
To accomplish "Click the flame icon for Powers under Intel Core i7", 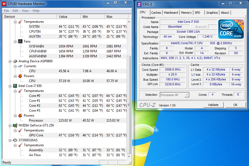I will coord(20,116).
